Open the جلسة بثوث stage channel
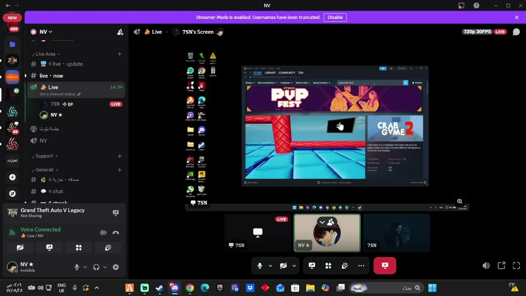The height and width of the screenshot is (296, 526). [x=76, y=129]
